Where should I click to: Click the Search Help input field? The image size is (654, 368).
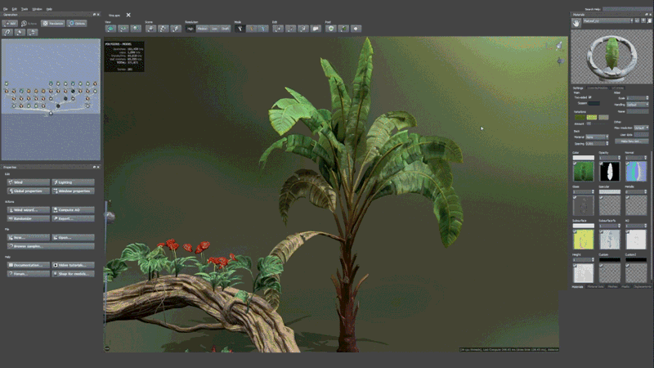627,9
